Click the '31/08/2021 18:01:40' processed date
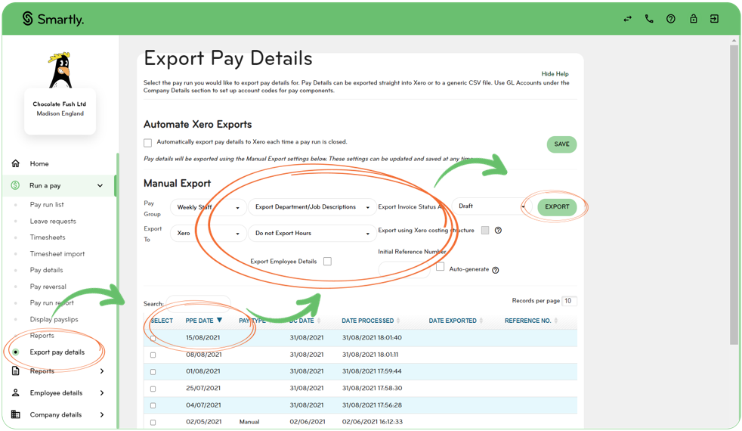Screen dimensions: 742x431 coord(372,338)
